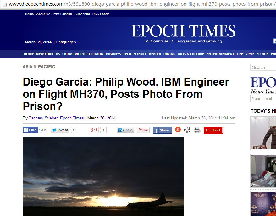Click the printer icon to print
Viewport: 276px width, 216px height.
coord(197,130)
